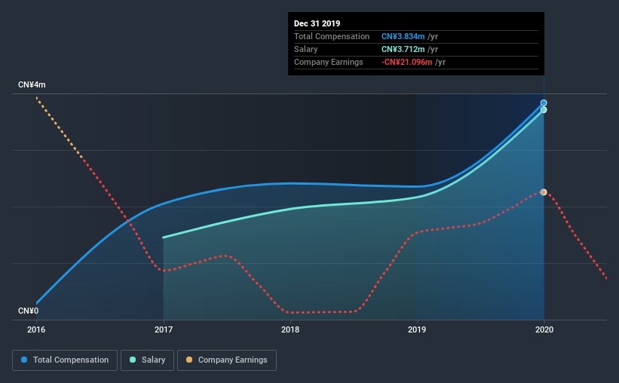Image resolution: width=619 pixels, height=383 pixels.
Task: Click the teal Salary data point at 2020
Action: pos(544,110)
